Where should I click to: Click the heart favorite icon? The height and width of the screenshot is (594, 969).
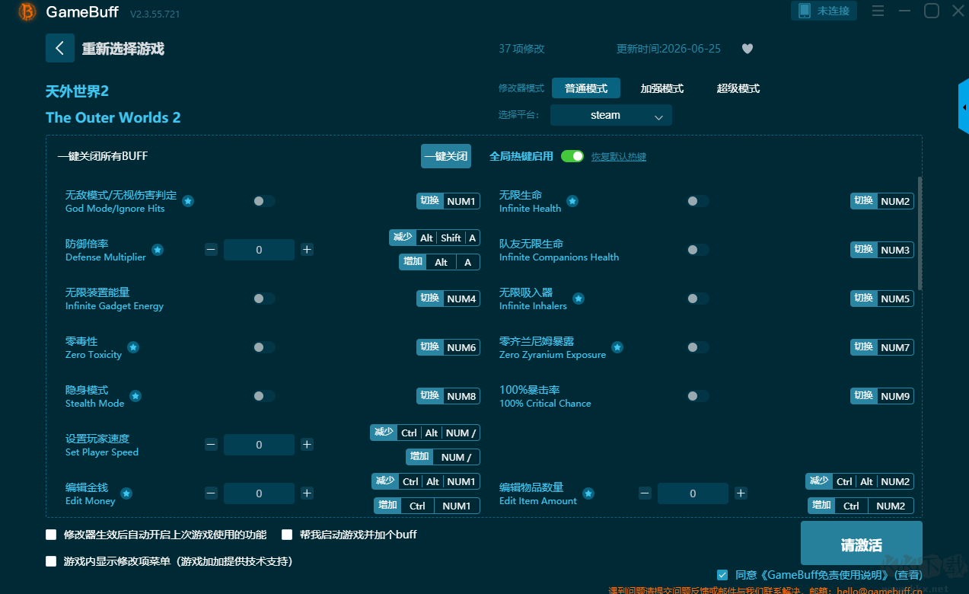pyautogui.click(x=747, y=49)
